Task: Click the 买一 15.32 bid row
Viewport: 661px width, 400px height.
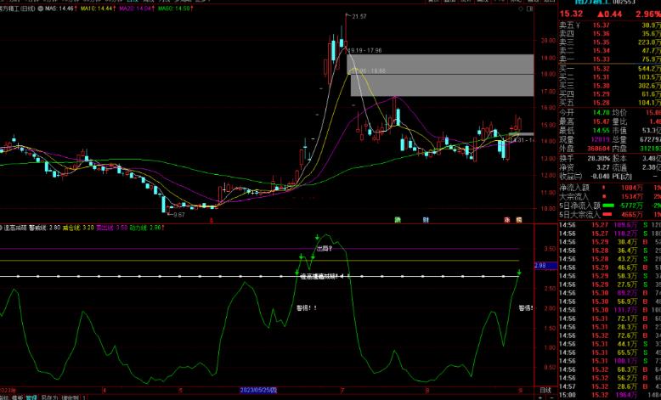Action: point(610,69)
